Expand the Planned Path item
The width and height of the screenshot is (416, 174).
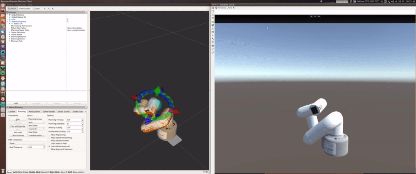tap(10, 41)
